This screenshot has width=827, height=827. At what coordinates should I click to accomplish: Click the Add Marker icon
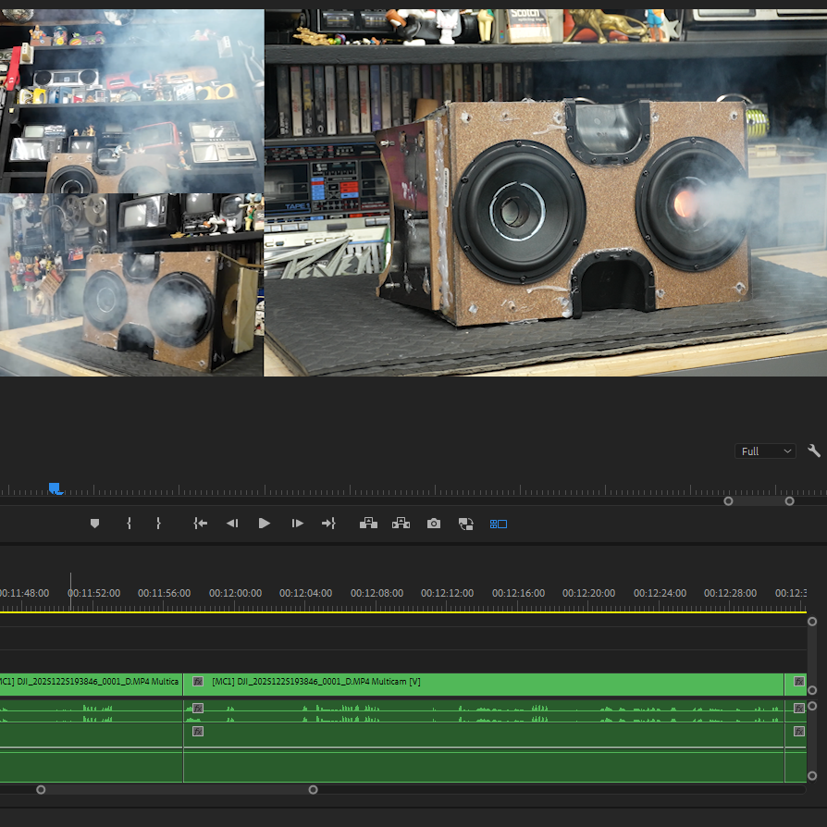pyautogui.click(x=94, y=524)
